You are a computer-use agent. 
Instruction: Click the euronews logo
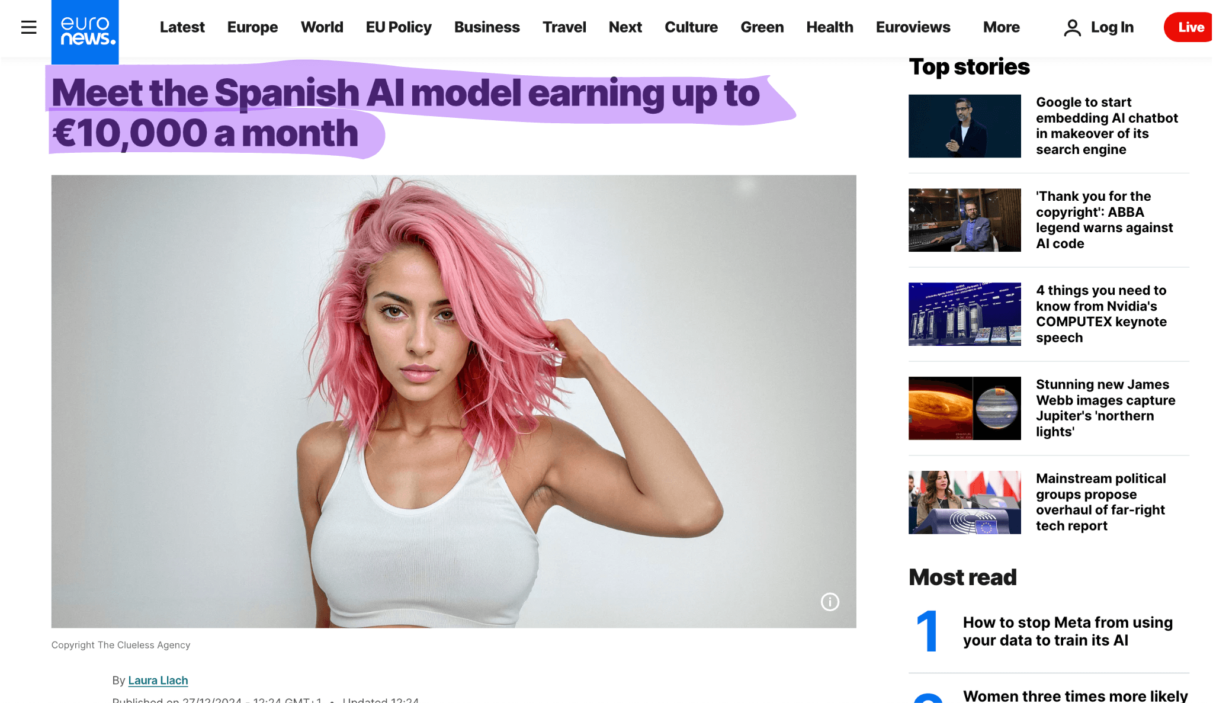coord(85,32)
